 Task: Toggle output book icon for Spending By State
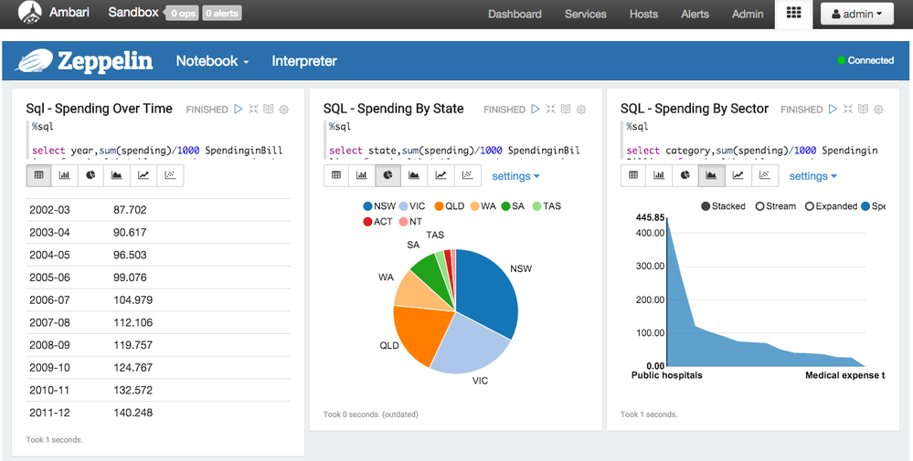(566, 109)
